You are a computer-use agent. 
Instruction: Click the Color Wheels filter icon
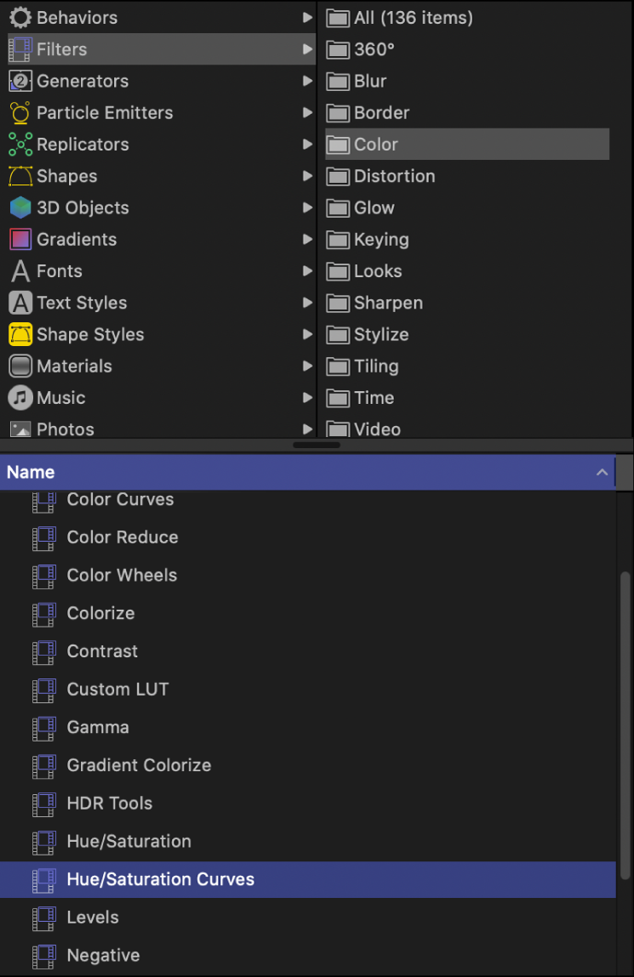43,576
